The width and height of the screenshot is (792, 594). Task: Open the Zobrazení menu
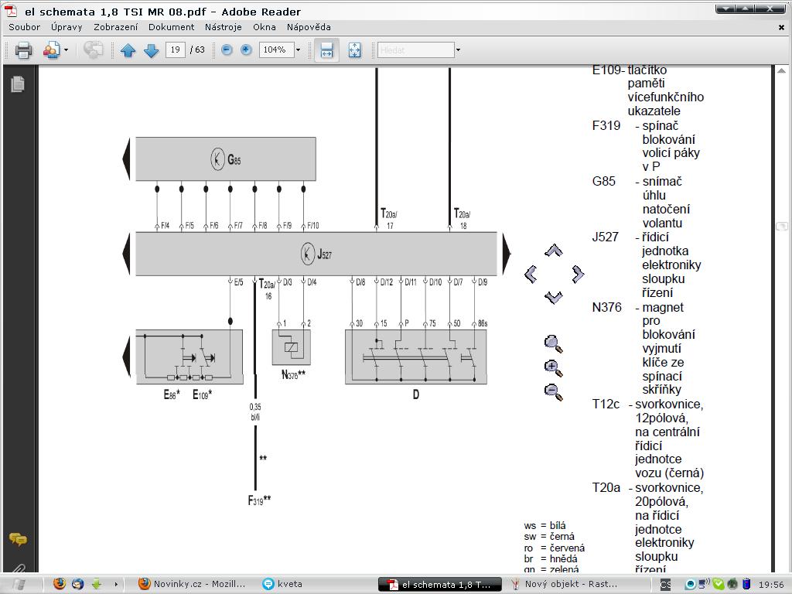click(x=115, y=27)
